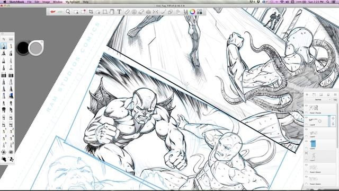Click the Undo arrow in the toolbar

[52, 12]
